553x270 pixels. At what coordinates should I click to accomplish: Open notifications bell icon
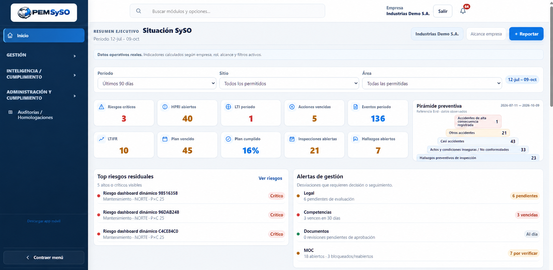point(463,11)
